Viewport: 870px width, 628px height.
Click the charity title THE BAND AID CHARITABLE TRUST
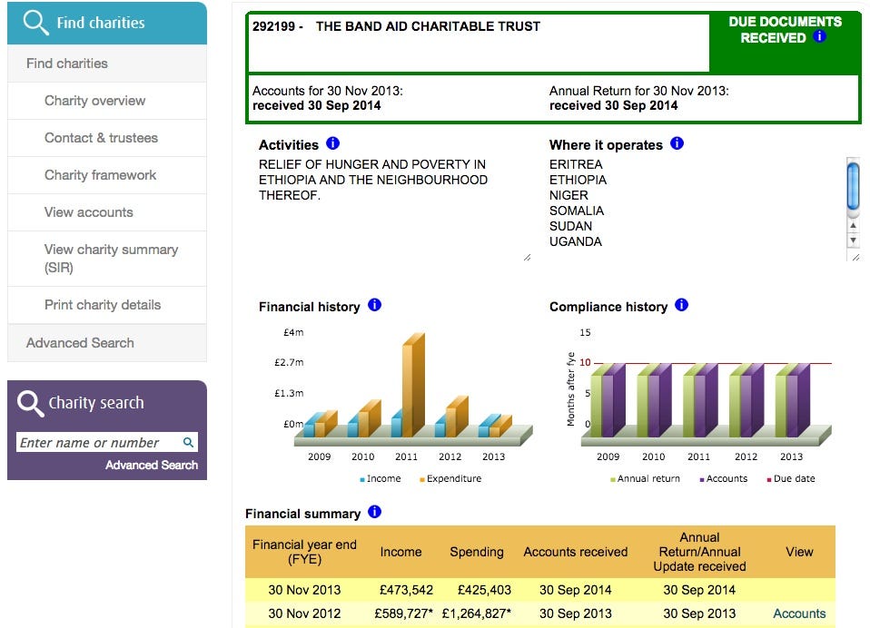[428, 26]
